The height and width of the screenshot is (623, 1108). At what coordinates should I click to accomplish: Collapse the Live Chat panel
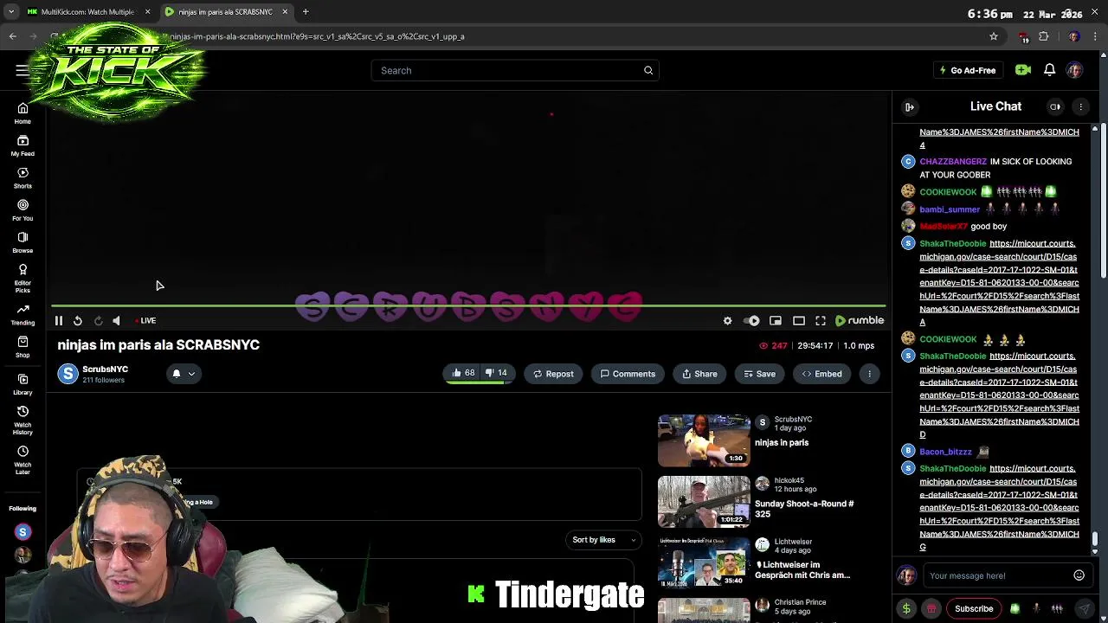click(x=910, y=107)
